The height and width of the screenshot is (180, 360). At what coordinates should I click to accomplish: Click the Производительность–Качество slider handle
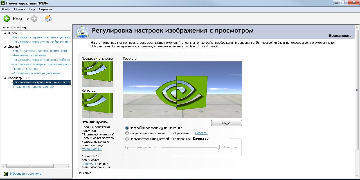pos(218,147)
